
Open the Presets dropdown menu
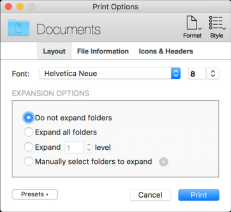[x=35, y=194]
